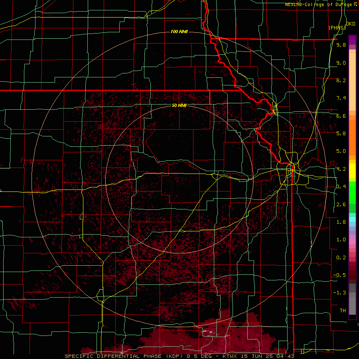Screen dimensions: 359x359
Task: Click the 9.8 value on color scale
Action: click(341, 45)
